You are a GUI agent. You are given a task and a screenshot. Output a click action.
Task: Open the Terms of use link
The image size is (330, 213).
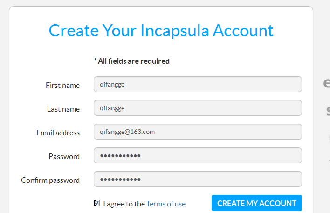click(166, 204)
